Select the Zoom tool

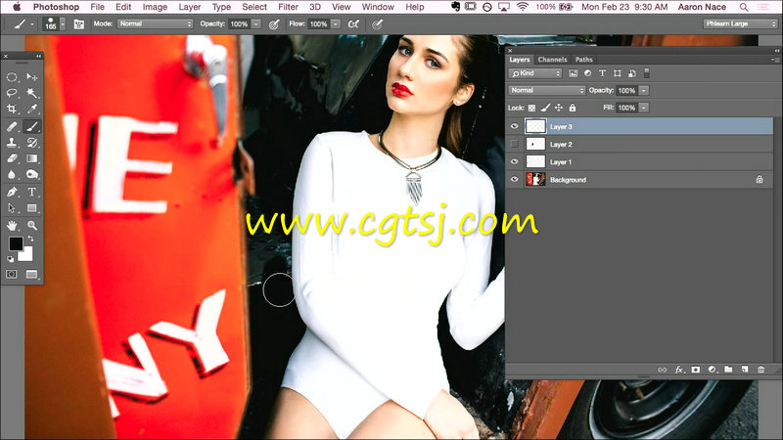[31, 226]
